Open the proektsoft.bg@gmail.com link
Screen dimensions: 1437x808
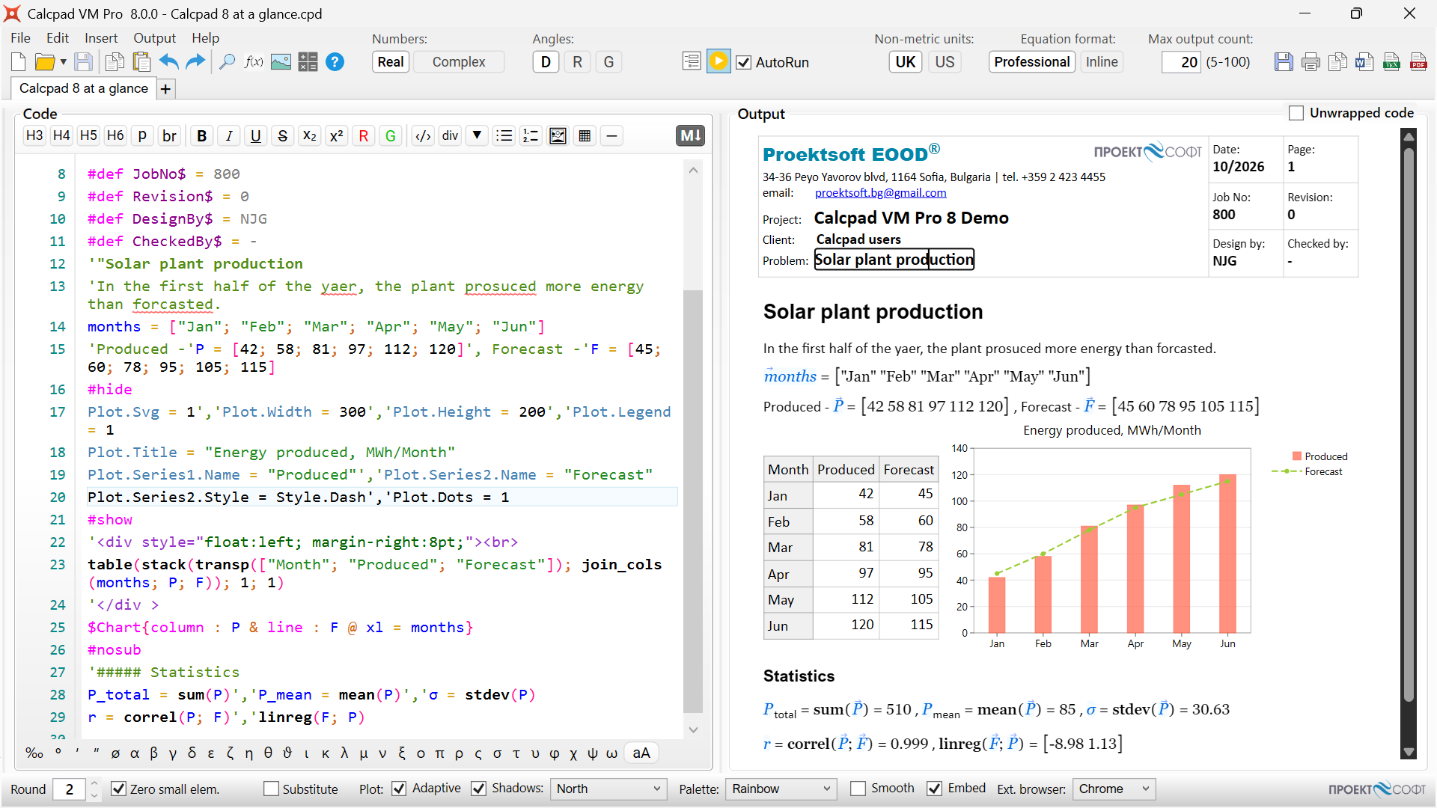pos(880,193)
